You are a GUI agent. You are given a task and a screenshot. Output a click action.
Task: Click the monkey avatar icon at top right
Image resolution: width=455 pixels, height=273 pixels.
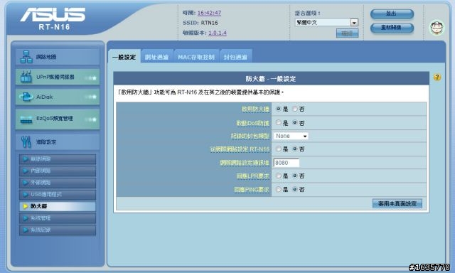tap(437, 28)
